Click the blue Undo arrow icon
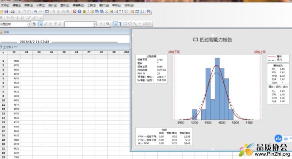 coord(35,12)
